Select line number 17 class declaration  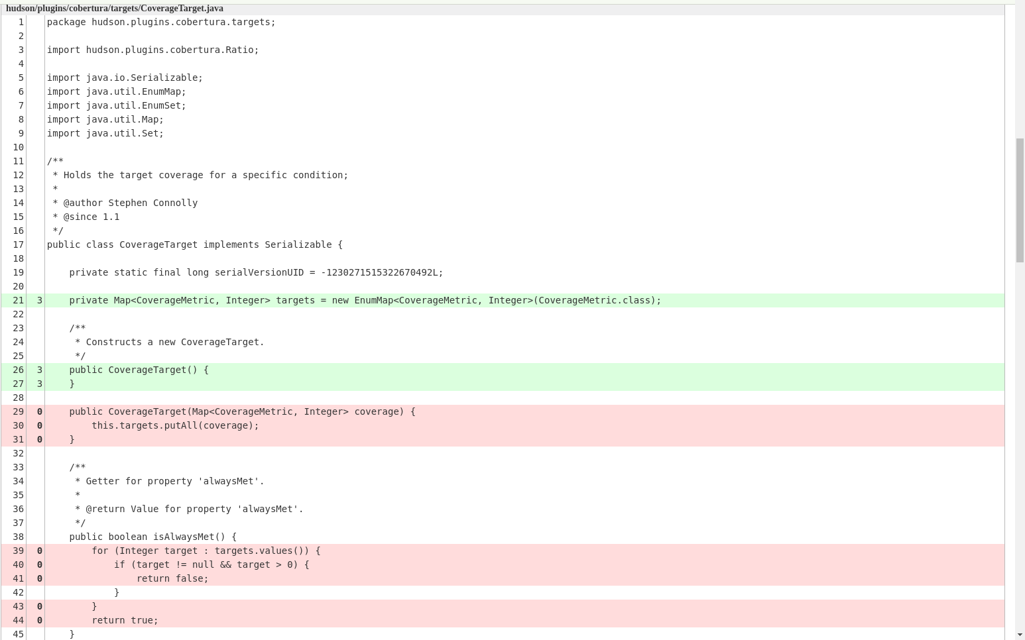17,244
